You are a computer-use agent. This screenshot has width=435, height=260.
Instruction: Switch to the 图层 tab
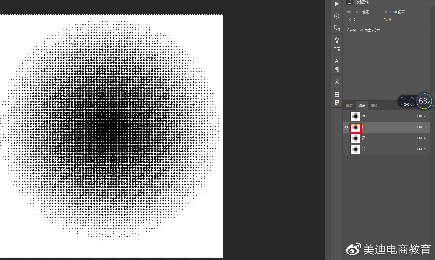pyautogui.click(x=349, y=105)
